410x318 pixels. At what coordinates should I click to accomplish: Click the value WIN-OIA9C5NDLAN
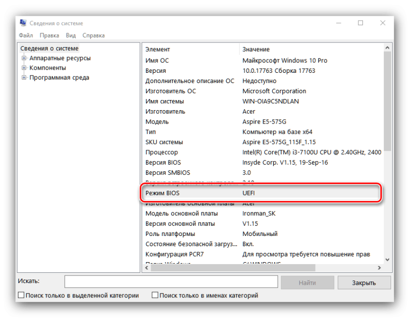(271, 101)
